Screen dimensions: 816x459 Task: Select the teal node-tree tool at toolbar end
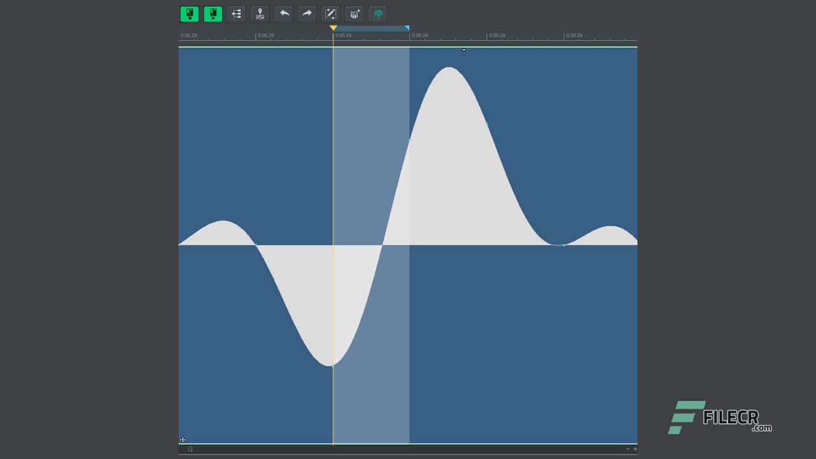click(x=377, y=13)
